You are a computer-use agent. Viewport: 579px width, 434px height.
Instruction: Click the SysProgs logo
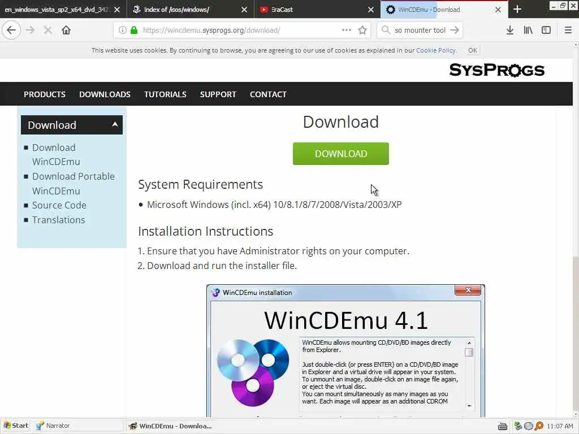coord(496,70)
